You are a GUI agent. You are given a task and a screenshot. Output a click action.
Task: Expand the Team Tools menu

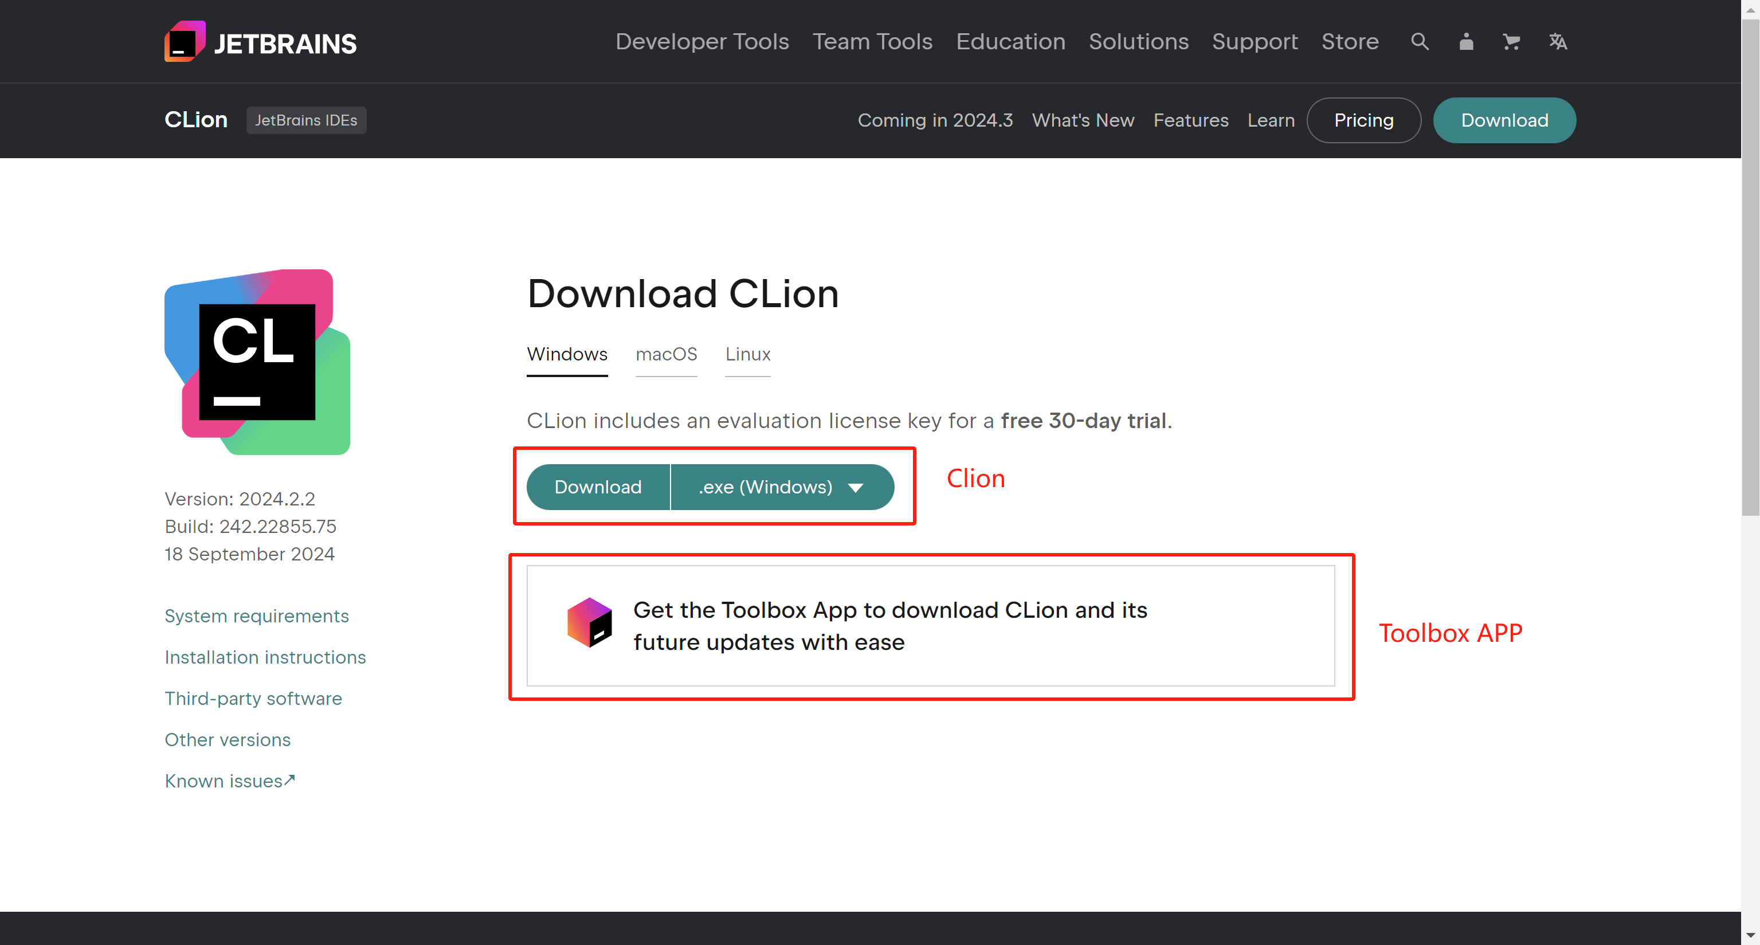[x=872, y=42]
